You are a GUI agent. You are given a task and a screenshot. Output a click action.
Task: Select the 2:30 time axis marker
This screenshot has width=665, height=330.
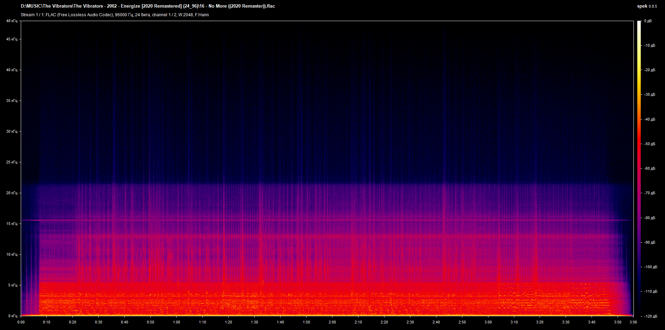click(410, 322)
